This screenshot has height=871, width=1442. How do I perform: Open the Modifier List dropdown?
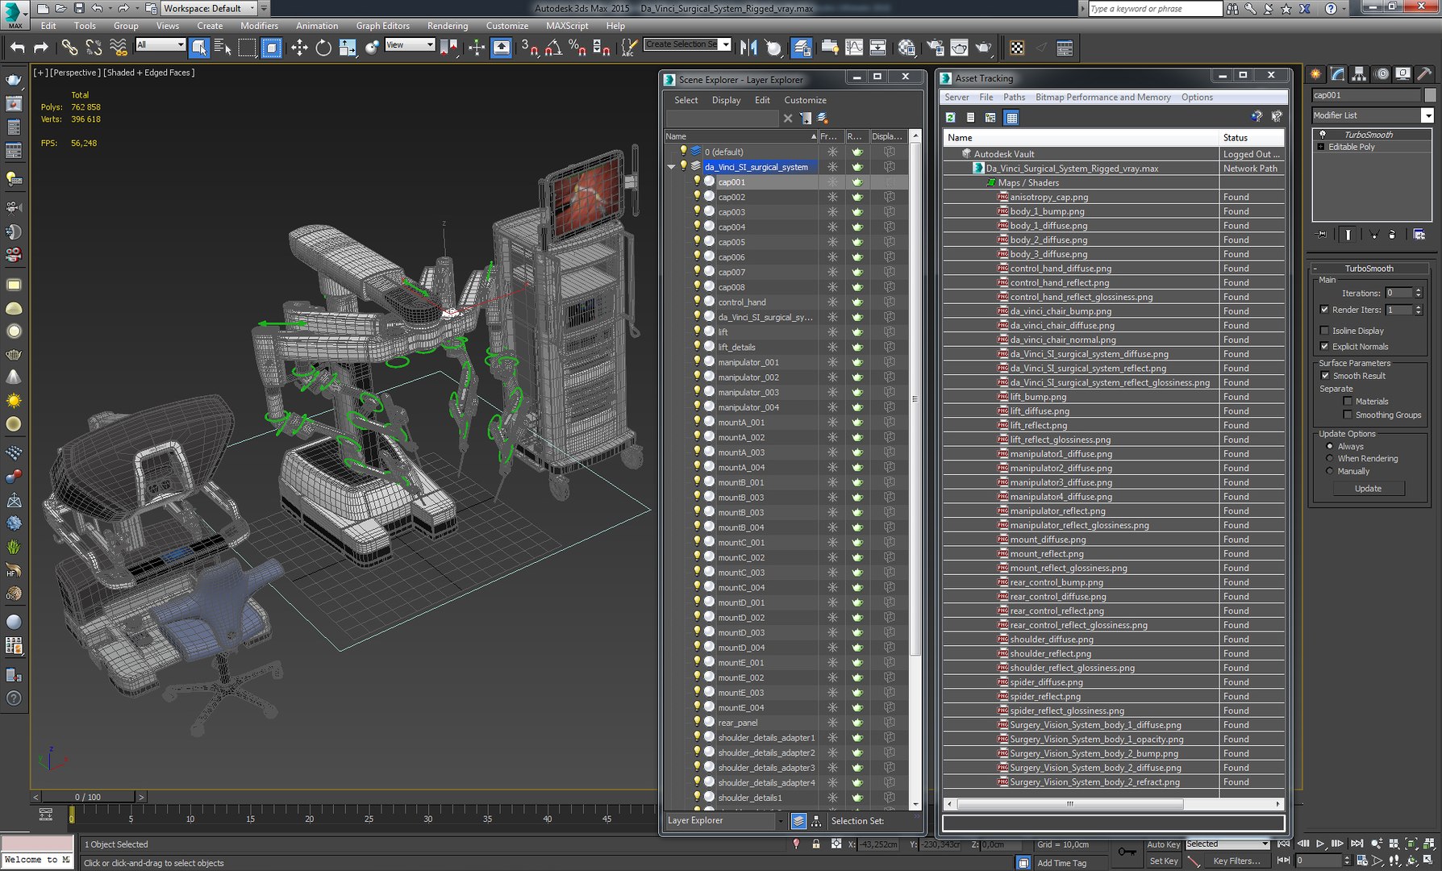click(x=1427, y=115)
